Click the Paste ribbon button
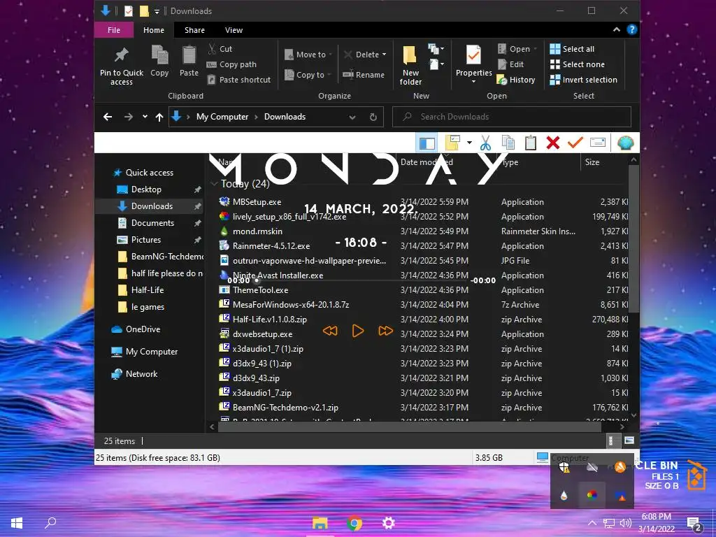The height and width of the screenshot is (537, 716). point(189,62)
